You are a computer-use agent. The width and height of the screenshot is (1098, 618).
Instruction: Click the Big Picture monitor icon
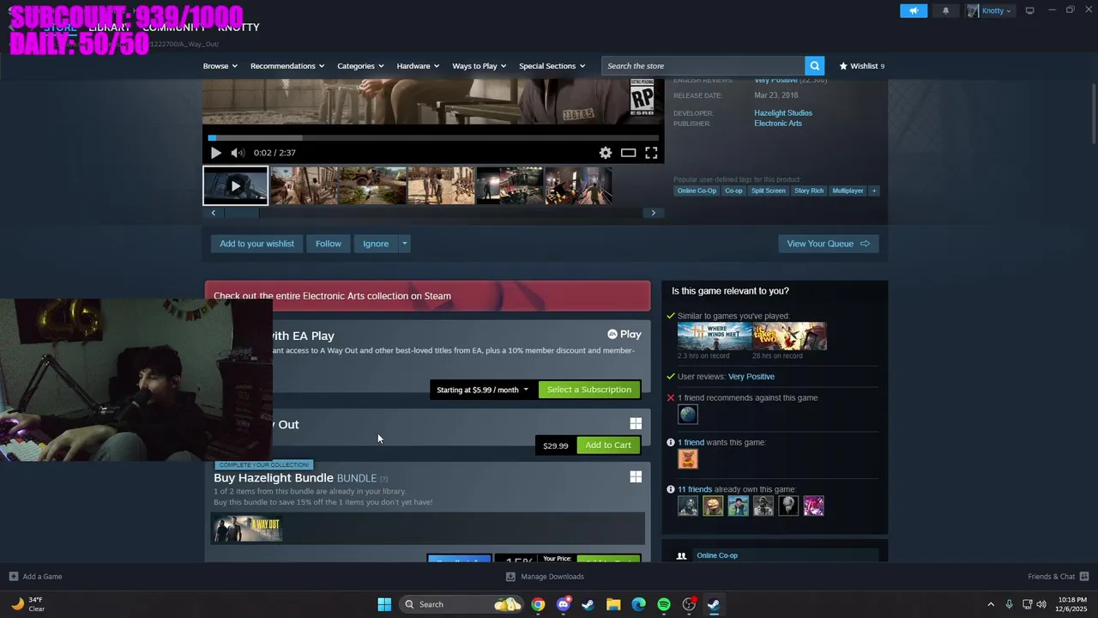pos(1030,10)
